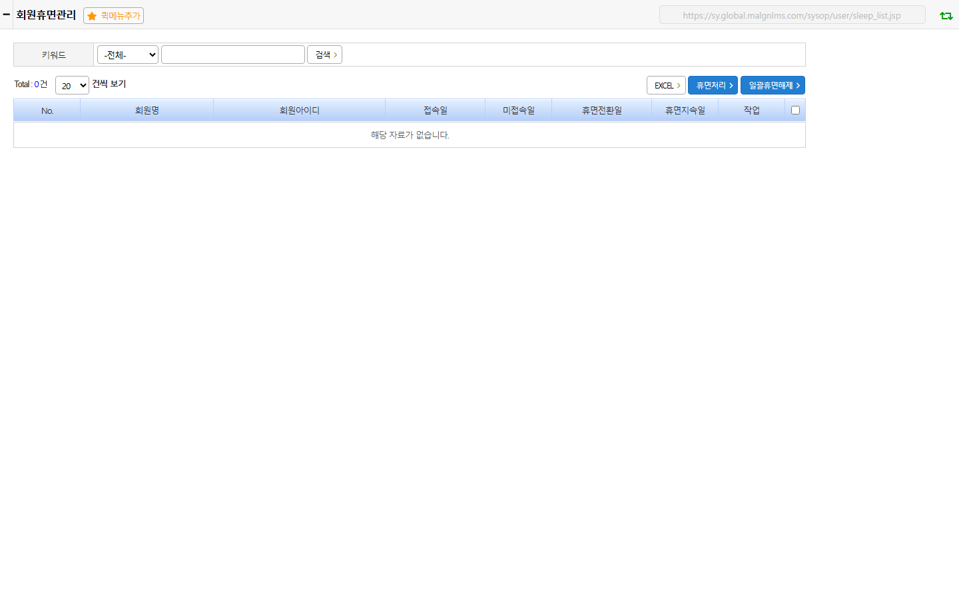Image resolution: width=959 pixels, height=599 pixels.
Task: Click the 회원휴면관리 page title
Action: (x=46, y=15)
